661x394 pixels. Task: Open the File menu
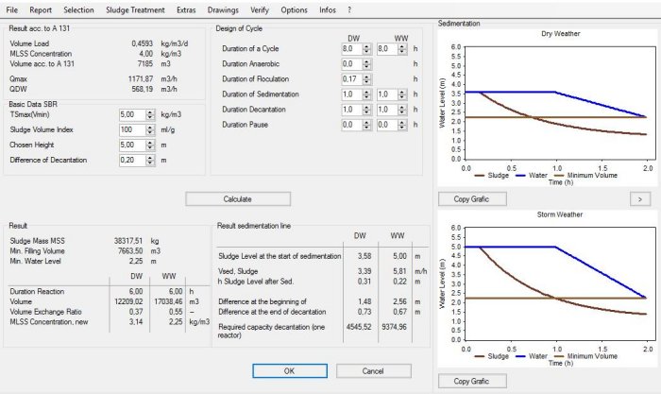(12, 9)
